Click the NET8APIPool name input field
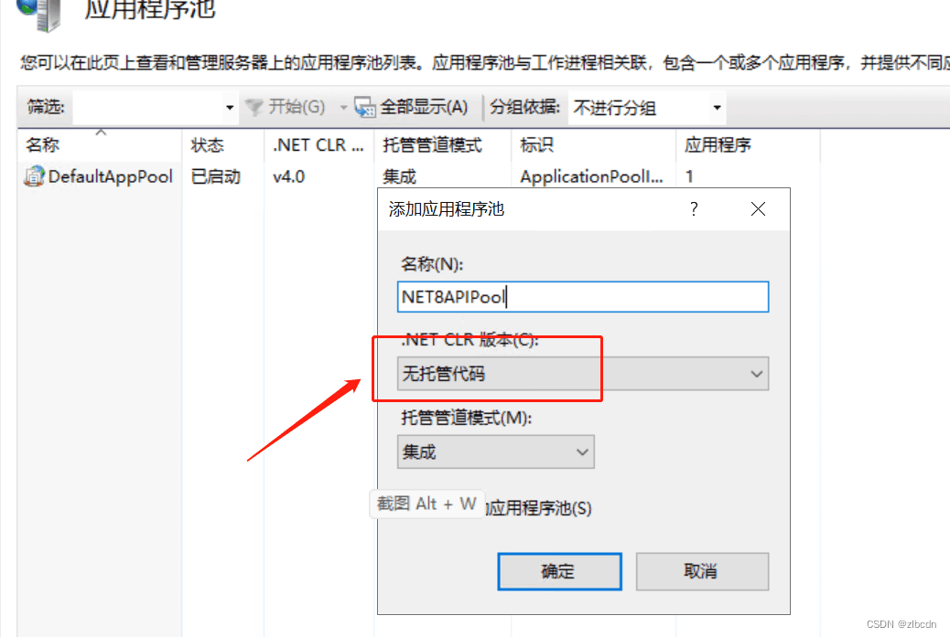This screenshot has width=950, height=637. [583, 296]
